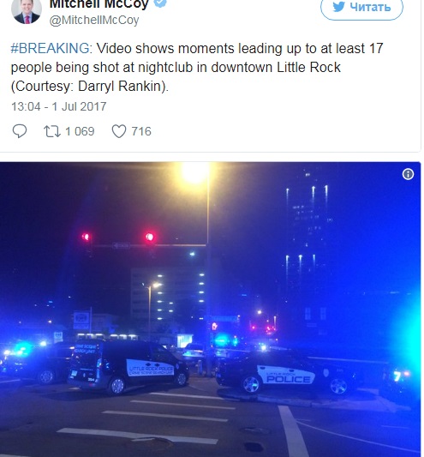Click the Читать follow button
Screen dimensions: 424x457
pyautogui.click(x=361, y=9)
